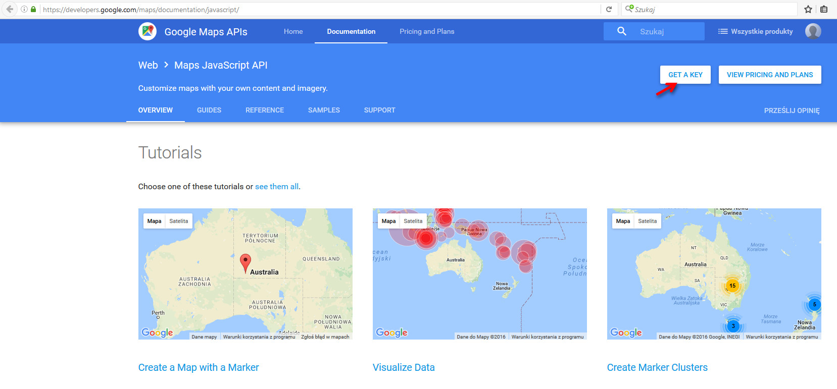The height and width of the screenshot is (389, 837).
Task: Click the magnifier icon in site search
Action: pyautogui.click(x=622, y=31)
